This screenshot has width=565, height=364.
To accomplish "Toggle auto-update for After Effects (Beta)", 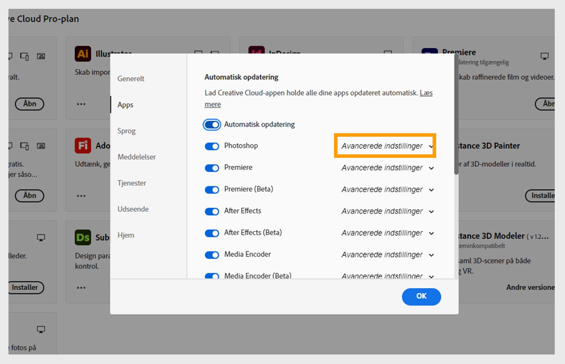I will tap(212, 233).
